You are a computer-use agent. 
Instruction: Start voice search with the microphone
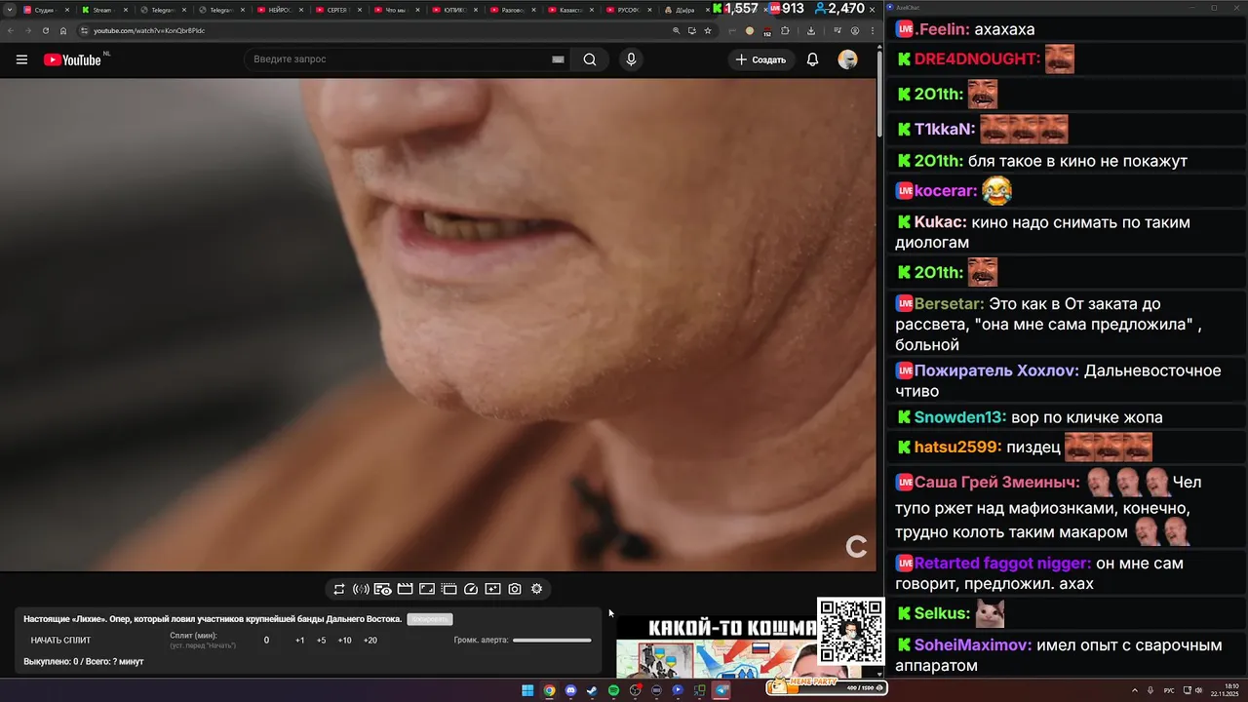(x=631, y=59)
